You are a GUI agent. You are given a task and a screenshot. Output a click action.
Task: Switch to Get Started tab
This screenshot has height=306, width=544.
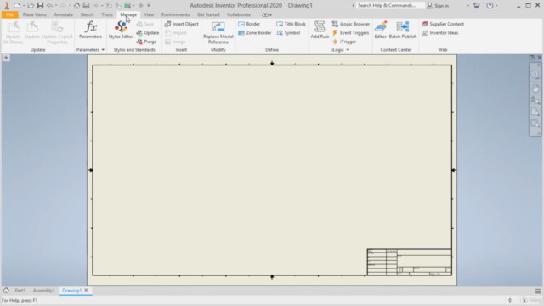[208, 15]
